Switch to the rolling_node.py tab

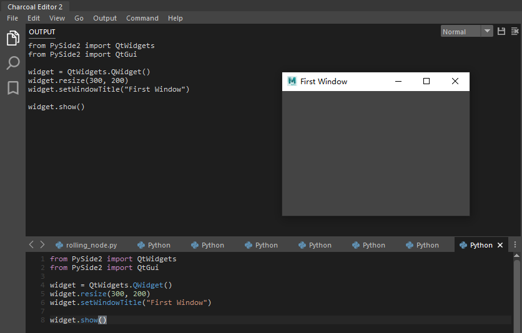coord(87,245)
